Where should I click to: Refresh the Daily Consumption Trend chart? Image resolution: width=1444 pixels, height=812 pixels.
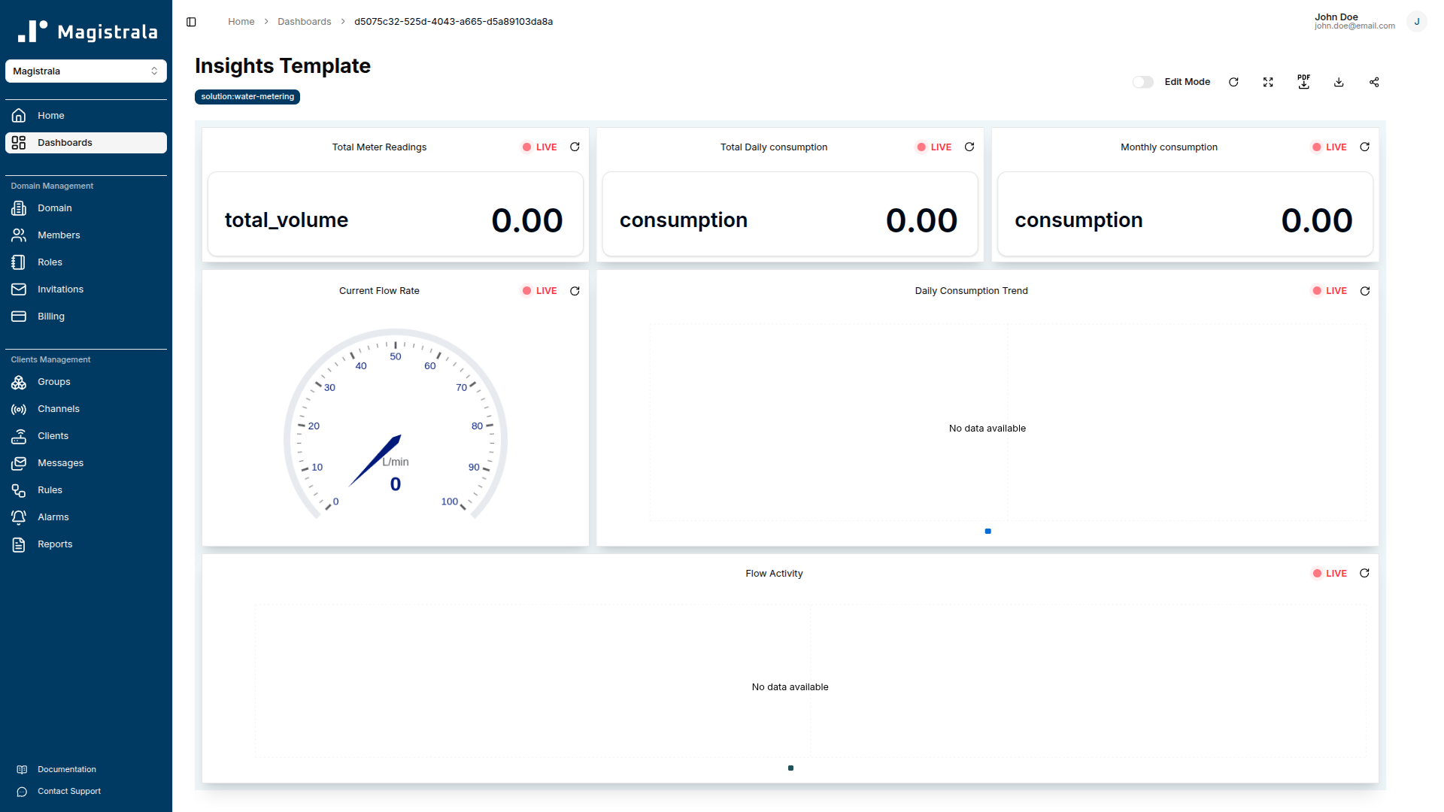1365,291
